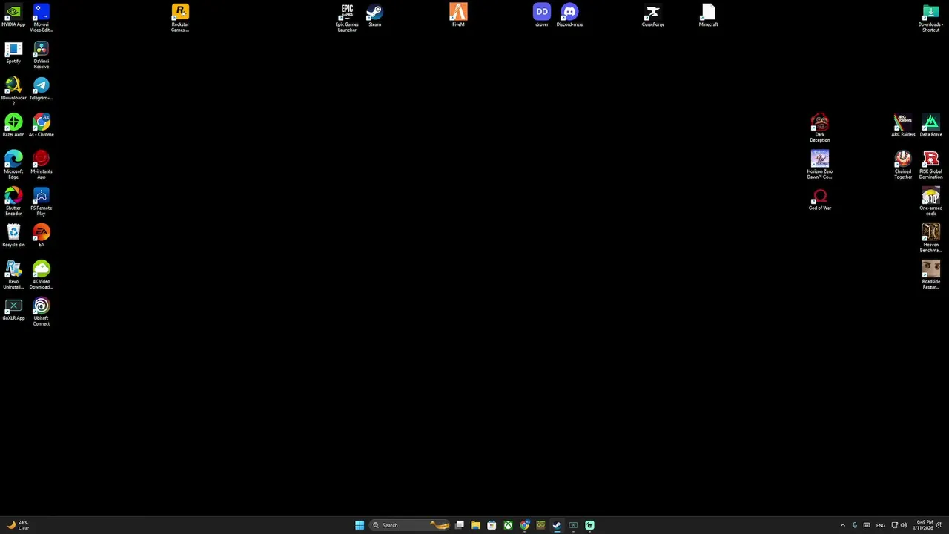Image resolution: width=949 pixels, height=534 pixels.
Task: Select the Telegram desktop shortcut
Action: point(41,89)
